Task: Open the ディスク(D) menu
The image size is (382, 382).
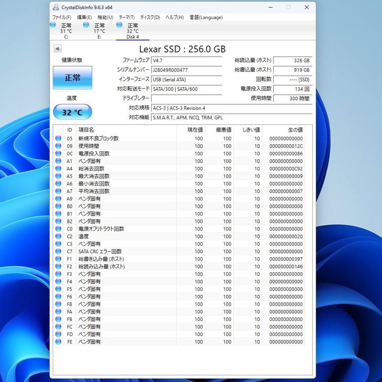Action: [x=150, y=17]
